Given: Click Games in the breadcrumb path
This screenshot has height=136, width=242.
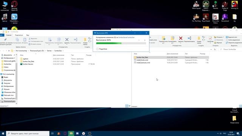Looking at the screenshot, I should (49, 51).
